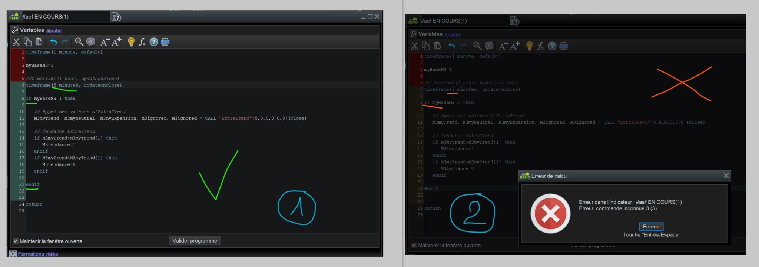
Task: Click the Variables wrench icon in left editor
Action: 15,30
